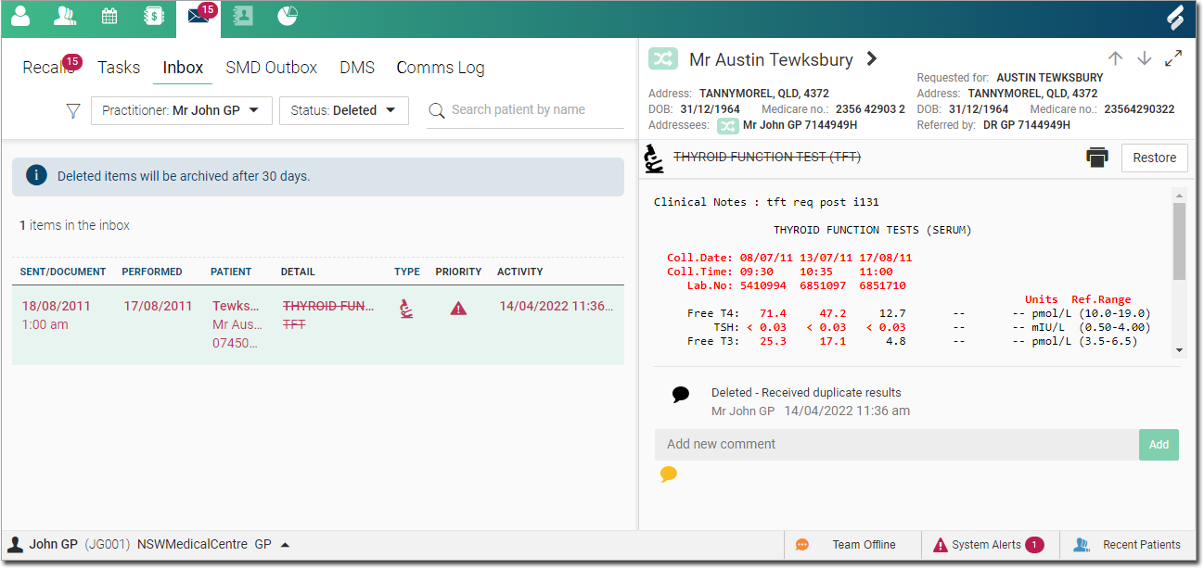Open patient details chevron after Austin Tewksbury
1204x569 pixels.
871,58
